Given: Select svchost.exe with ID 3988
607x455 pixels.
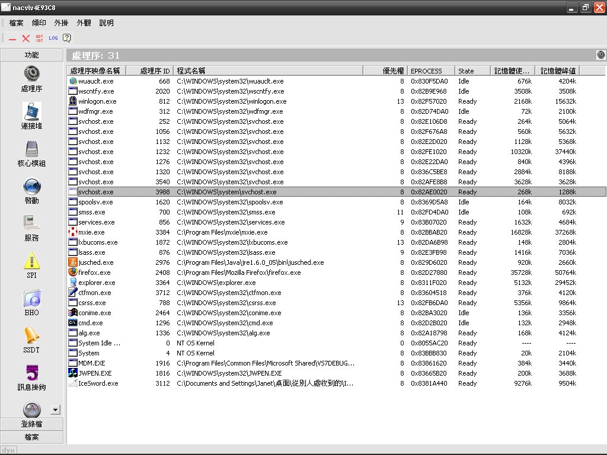Looking at the screenshot, I should point(336,192).
